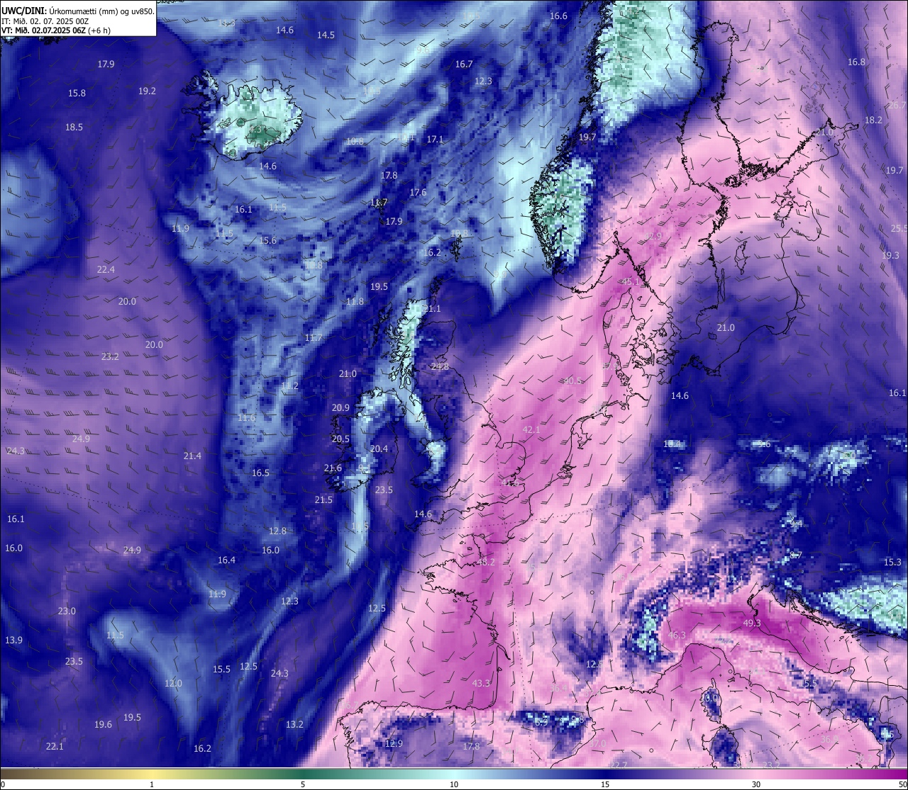Click the 22.1 value near the bottom left
908x790 pixels.
55,746
